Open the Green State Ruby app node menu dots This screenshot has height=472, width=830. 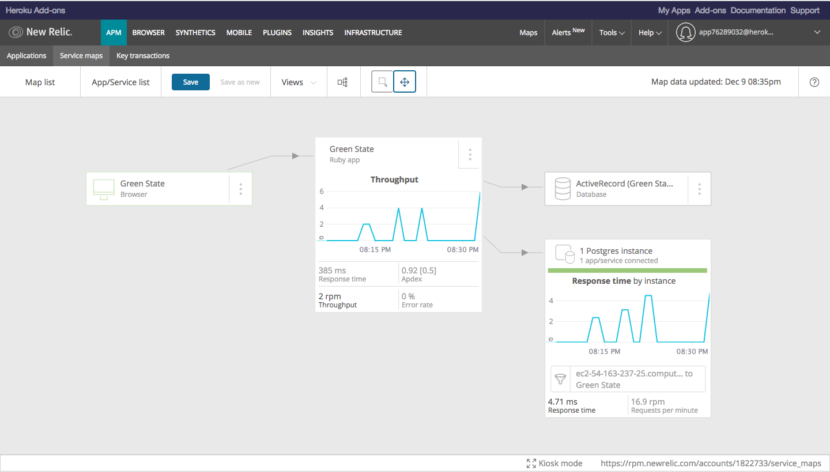470,154
